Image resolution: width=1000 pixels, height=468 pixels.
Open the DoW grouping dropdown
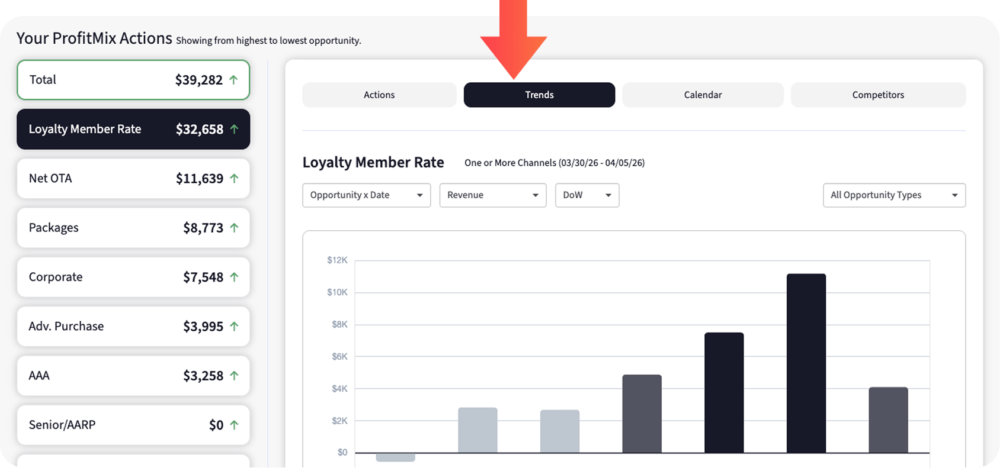(x=586, y=195)
